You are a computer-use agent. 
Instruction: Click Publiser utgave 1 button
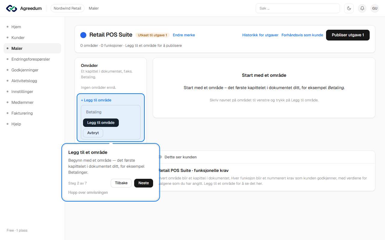pos(348,35)
